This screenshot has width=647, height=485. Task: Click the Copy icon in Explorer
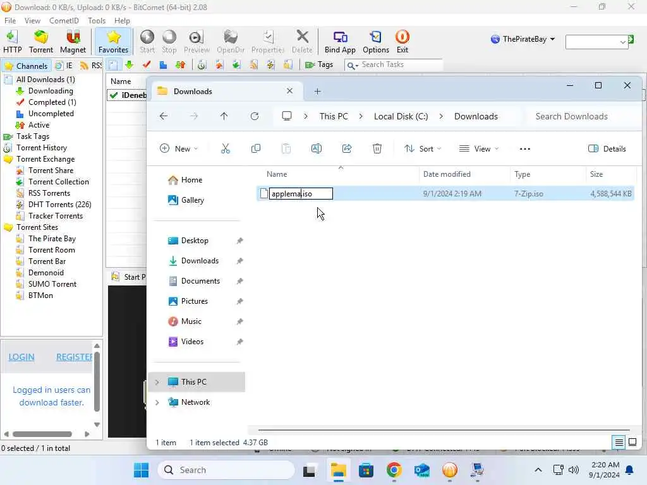click(x=256, y=149)
